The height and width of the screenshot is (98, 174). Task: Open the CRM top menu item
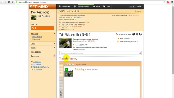point(96,7)
